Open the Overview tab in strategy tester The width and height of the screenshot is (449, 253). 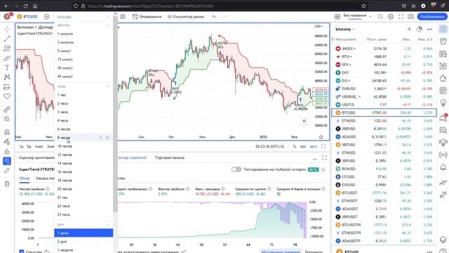(25, 178)
